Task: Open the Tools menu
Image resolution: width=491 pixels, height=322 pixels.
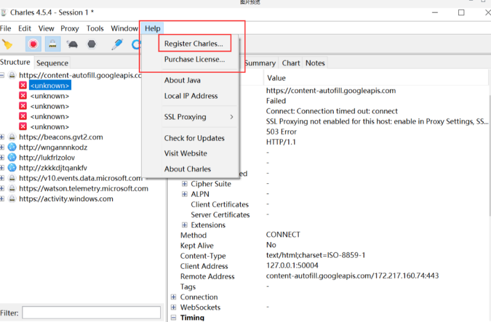Action: [x=95, y=28]
